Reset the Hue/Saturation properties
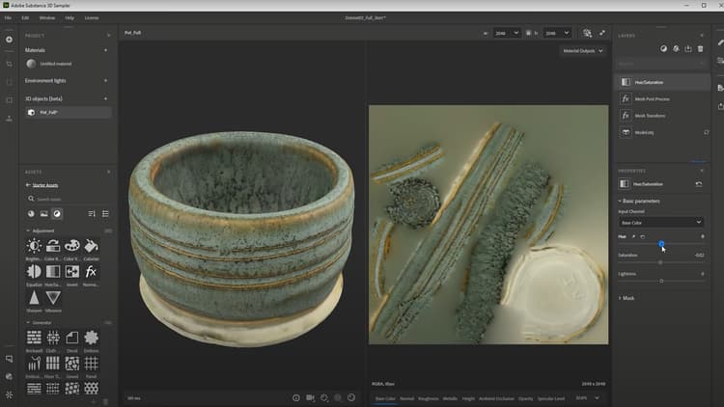The image size is (724, 407). (699, 183)
